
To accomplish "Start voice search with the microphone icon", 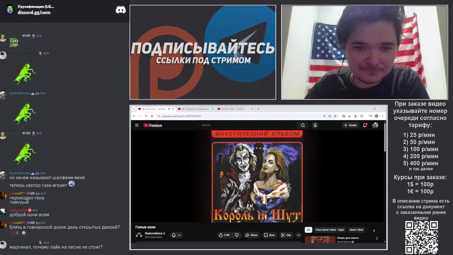I will pyautogui.click(x=315, y=125).
